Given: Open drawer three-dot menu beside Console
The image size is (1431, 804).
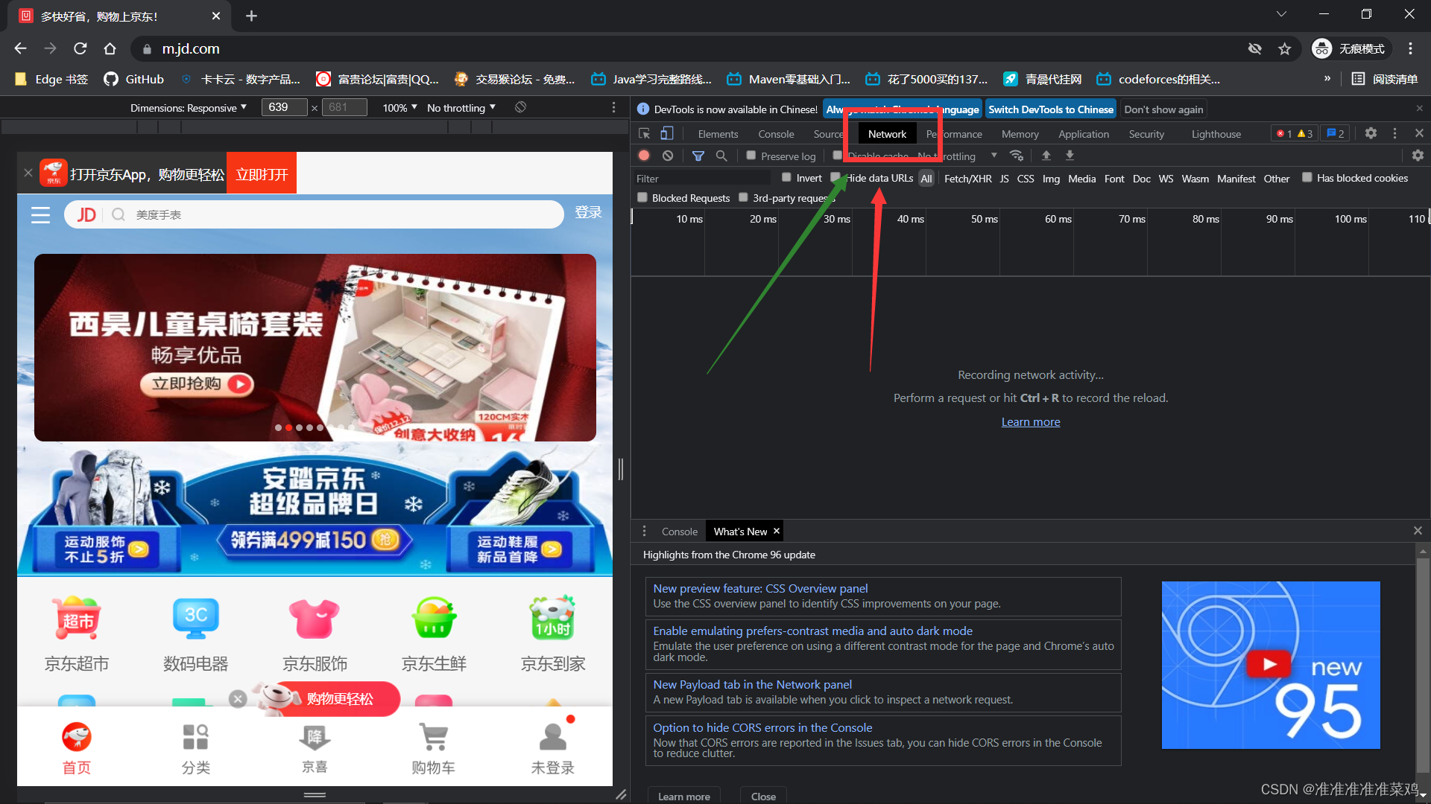Looking at the screenshot, I should (x=645, y=532).
